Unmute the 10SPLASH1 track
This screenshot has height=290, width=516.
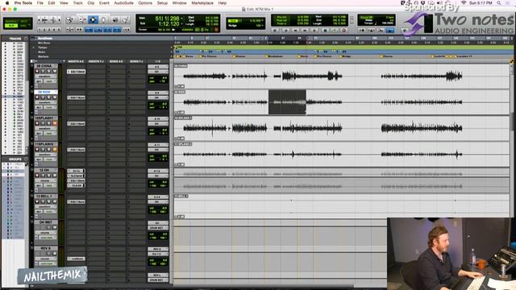[55, 123]
